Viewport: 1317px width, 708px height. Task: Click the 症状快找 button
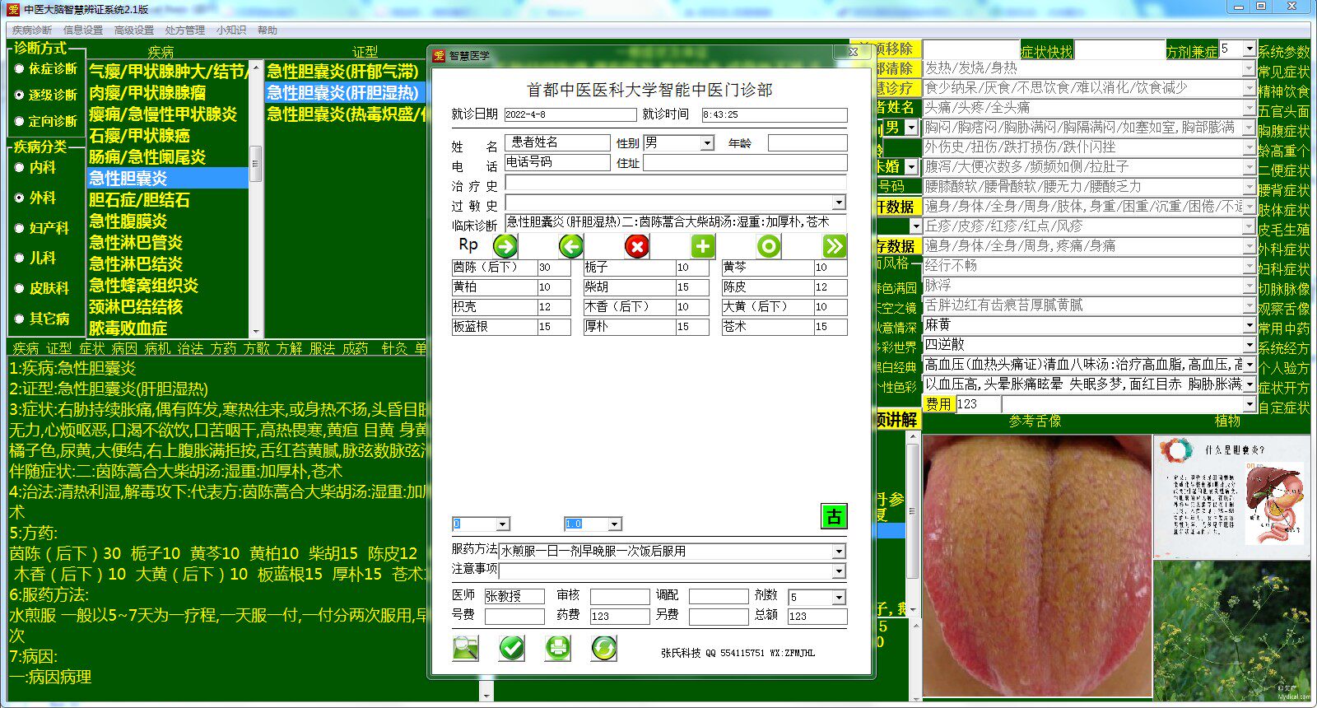[x=1047, y=51]
